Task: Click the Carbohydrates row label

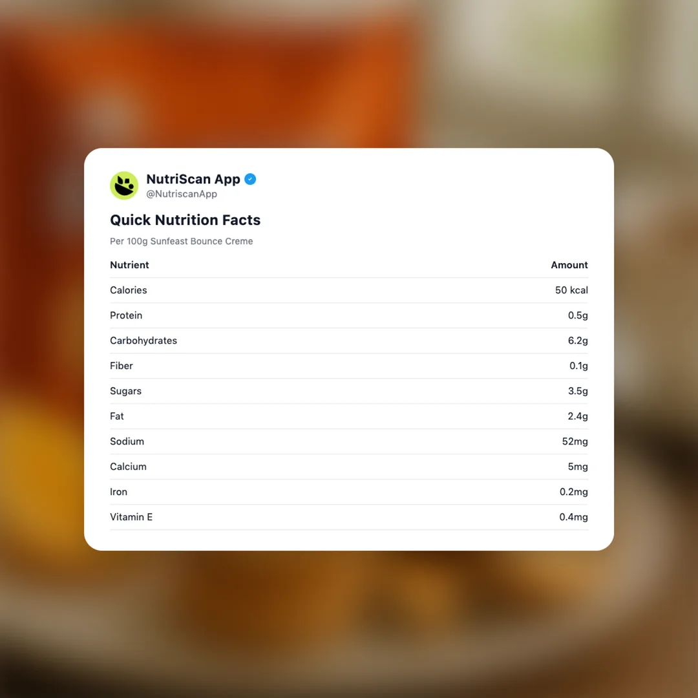Action: (143, 341)
